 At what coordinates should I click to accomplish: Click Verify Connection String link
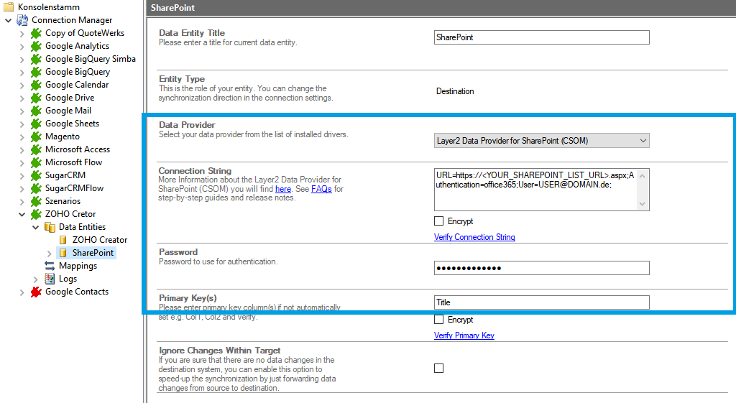[474, 237]
